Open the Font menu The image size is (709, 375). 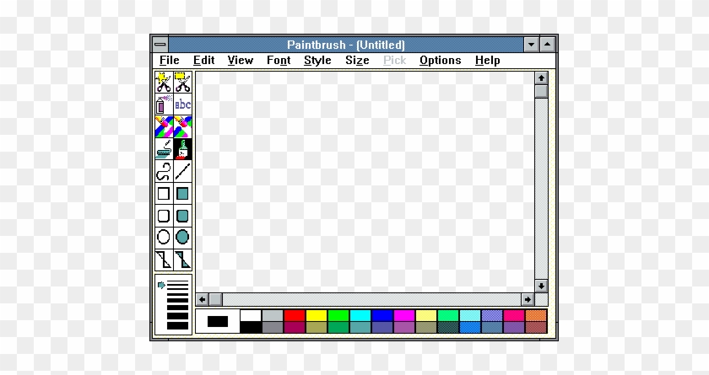point(279,61)
